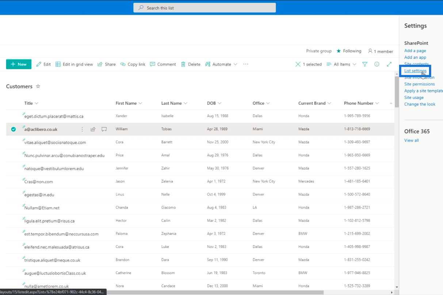
Task: Click the Search this list field
Action: tap(205, 8)
